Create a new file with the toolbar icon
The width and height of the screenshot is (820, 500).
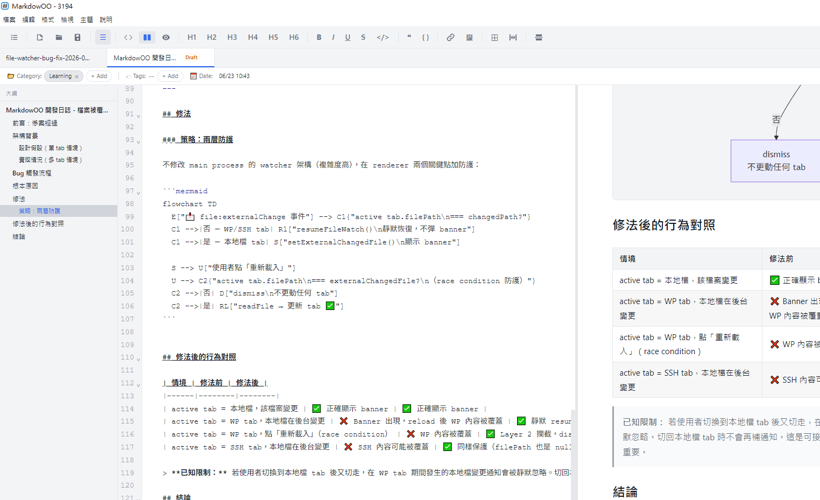pos(40,38)
